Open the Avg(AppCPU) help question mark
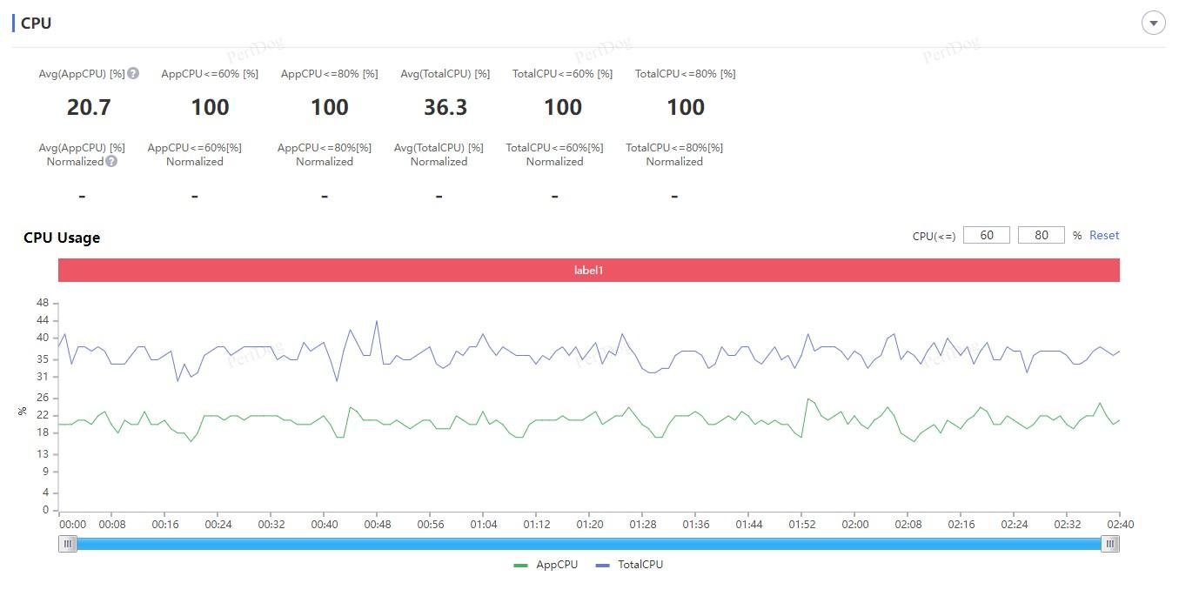The image size is (1179, 603). tap(133, 74)
